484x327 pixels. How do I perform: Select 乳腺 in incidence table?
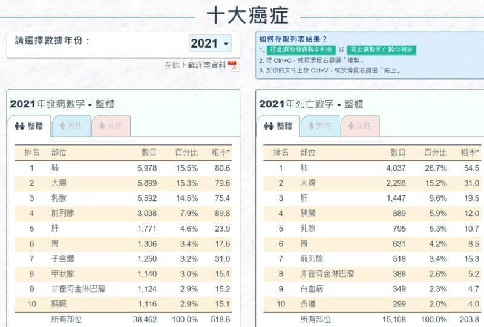coord(59,198)
